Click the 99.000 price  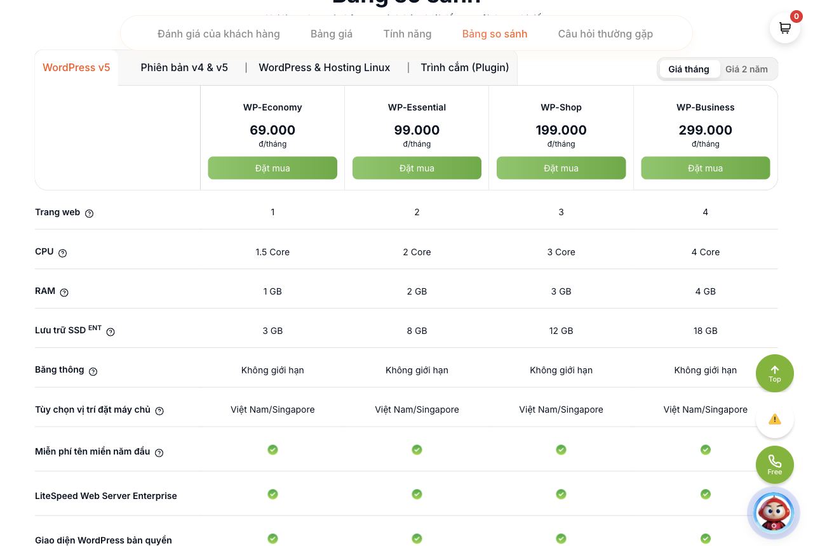coord(417,130)
